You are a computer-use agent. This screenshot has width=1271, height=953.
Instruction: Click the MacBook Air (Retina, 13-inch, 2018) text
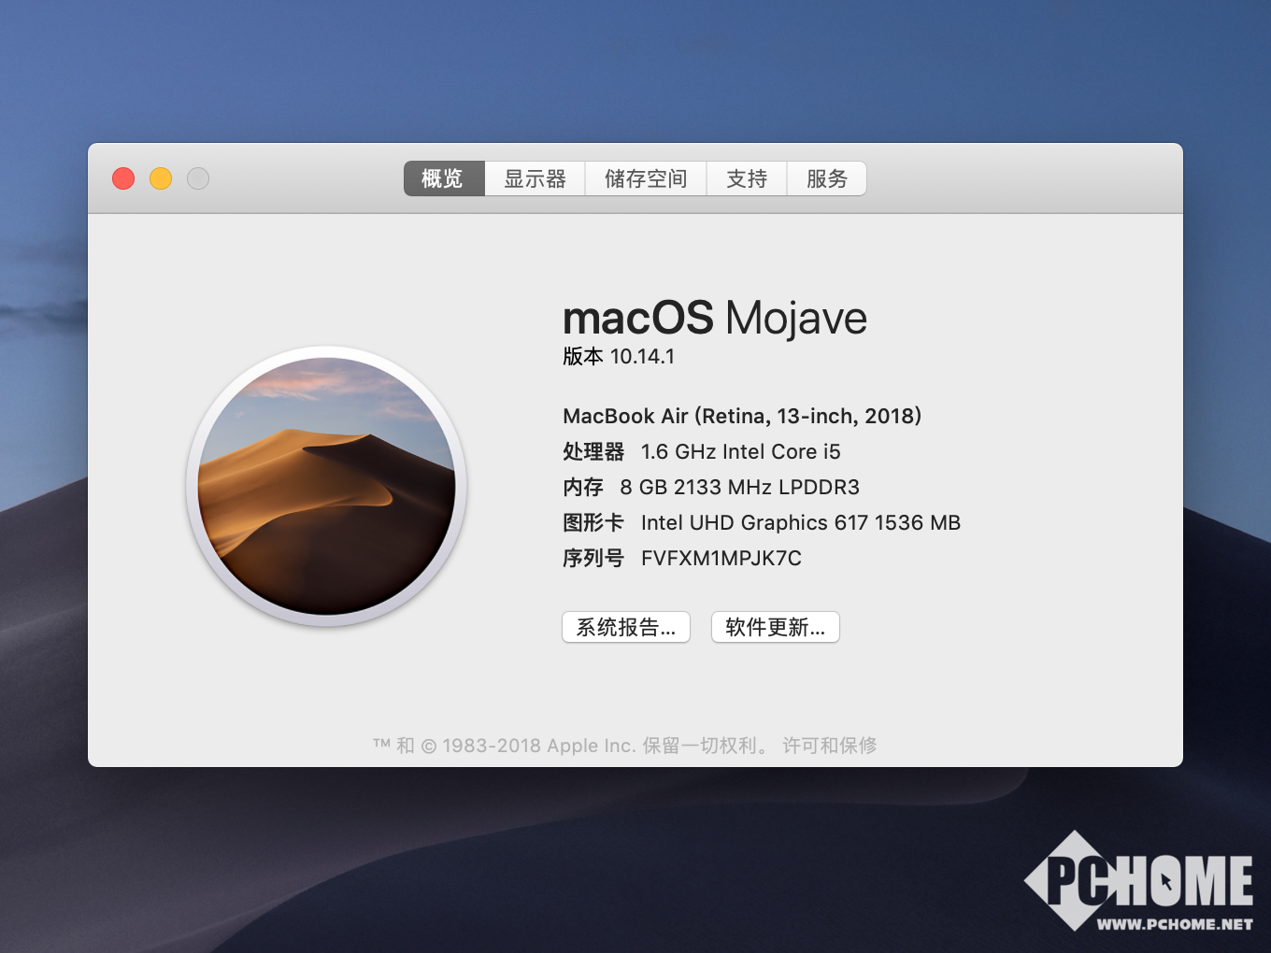pos(742,416)
